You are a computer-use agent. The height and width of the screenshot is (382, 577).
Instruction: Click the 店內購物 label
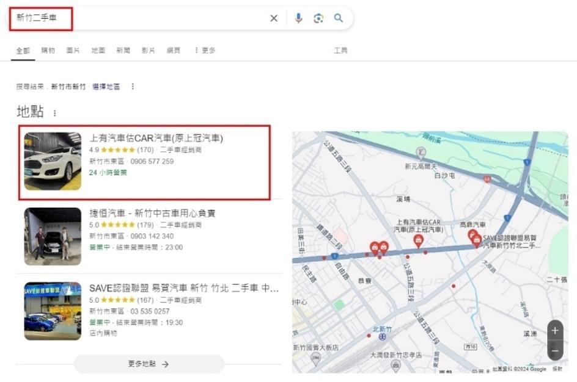click(x=103, y=333)
